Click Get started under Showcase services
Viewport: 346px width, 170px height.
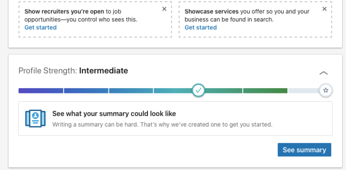coord(201,27)
